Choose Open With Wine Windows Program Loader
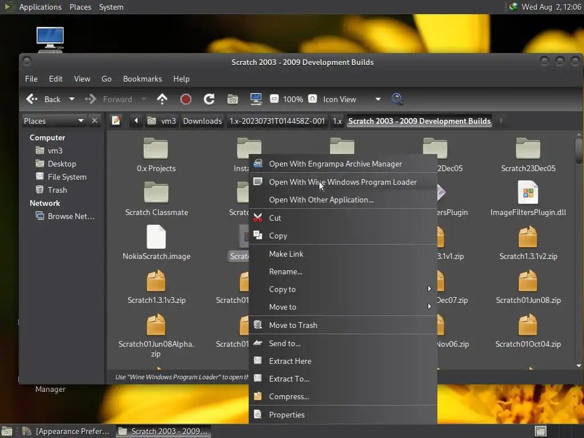 click(343, 182)
